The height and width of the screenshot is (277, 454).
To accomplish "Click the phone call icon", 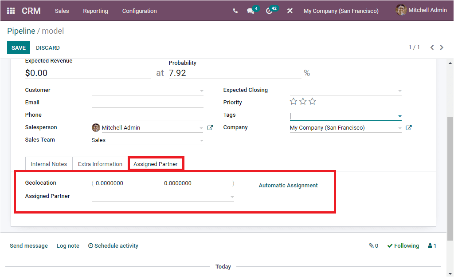I will pos(235,11).
